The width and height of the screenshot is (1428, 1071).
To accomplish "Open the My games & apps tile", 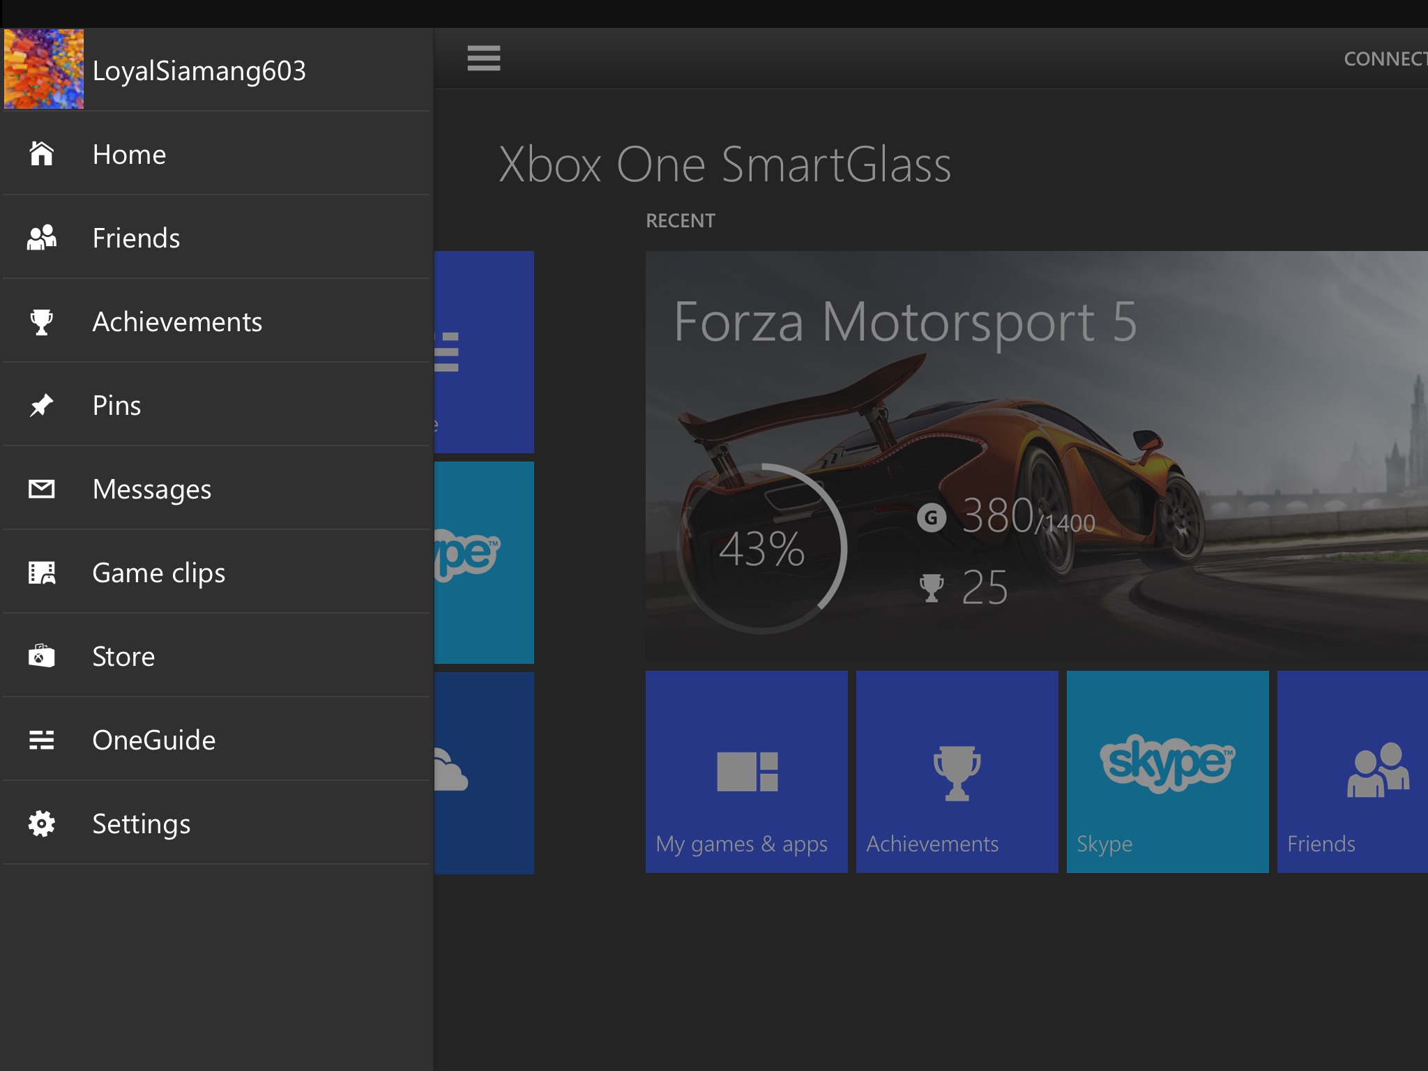I will (x=747, y=772).
